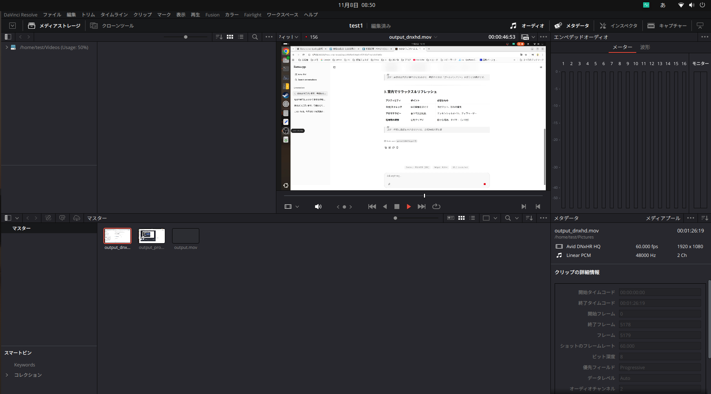
Task: Select the Master bin
Action: tap(21, 228)
